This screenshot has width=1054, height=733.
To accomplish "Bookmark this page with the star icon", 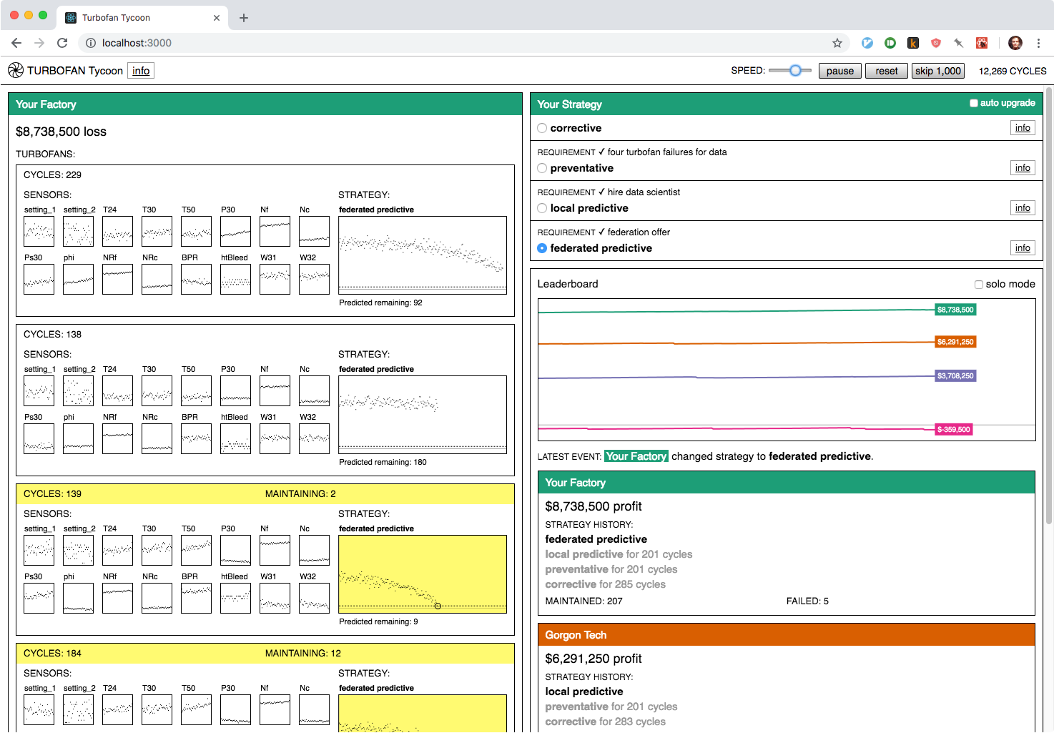I will point(837,43).
